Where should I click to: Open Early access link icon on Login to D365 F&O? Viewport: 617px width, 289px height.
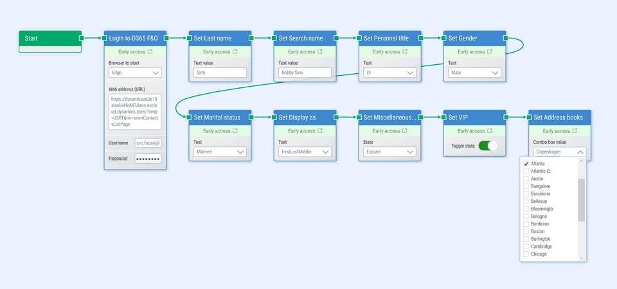coord(150,51)
